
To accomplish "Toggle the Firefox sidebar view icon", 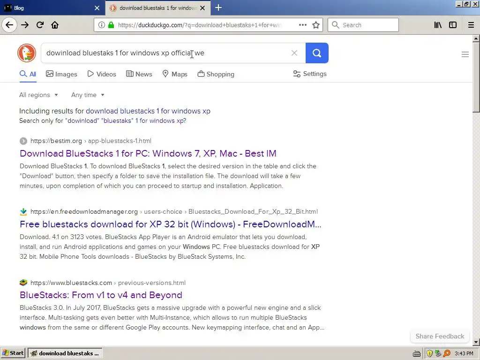I will click(x=453, y=25).
